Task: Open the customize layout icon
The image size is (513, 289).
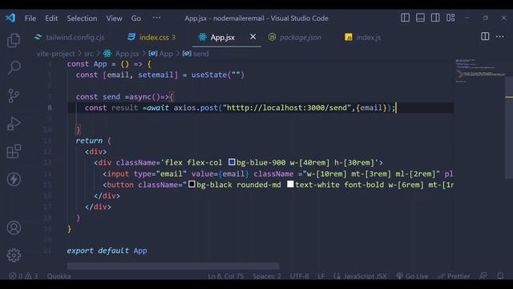Action: point(450,18)
